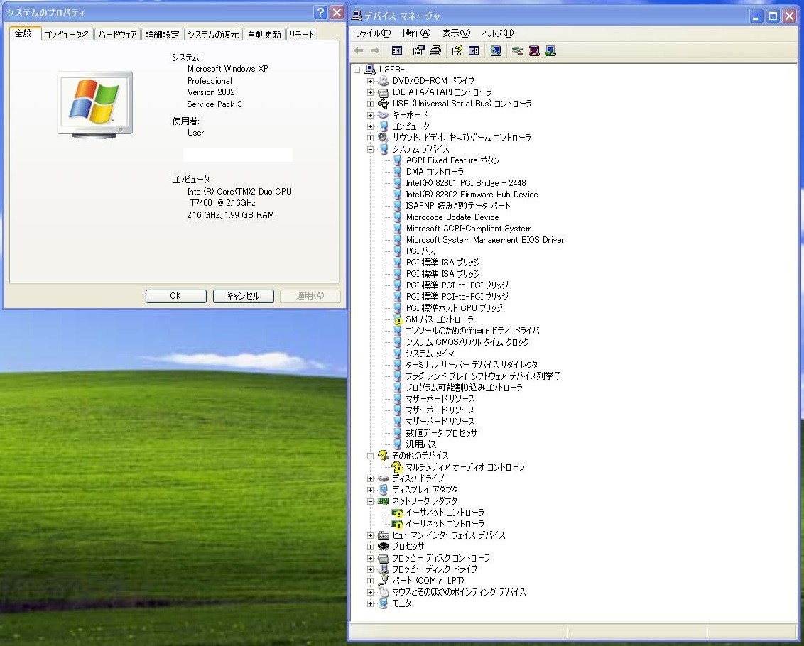804x646 pixels.
Task: Select PCI 標準ホスト CPU ブリッジ
Action: tap(455, 308)
